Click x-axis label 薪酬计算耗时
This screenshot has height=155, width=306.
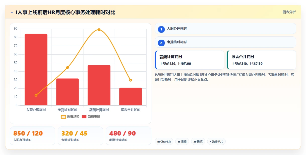(99, 110)
